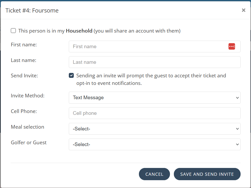Click the 'Cell Phone:' field label

tap(24, 111)
